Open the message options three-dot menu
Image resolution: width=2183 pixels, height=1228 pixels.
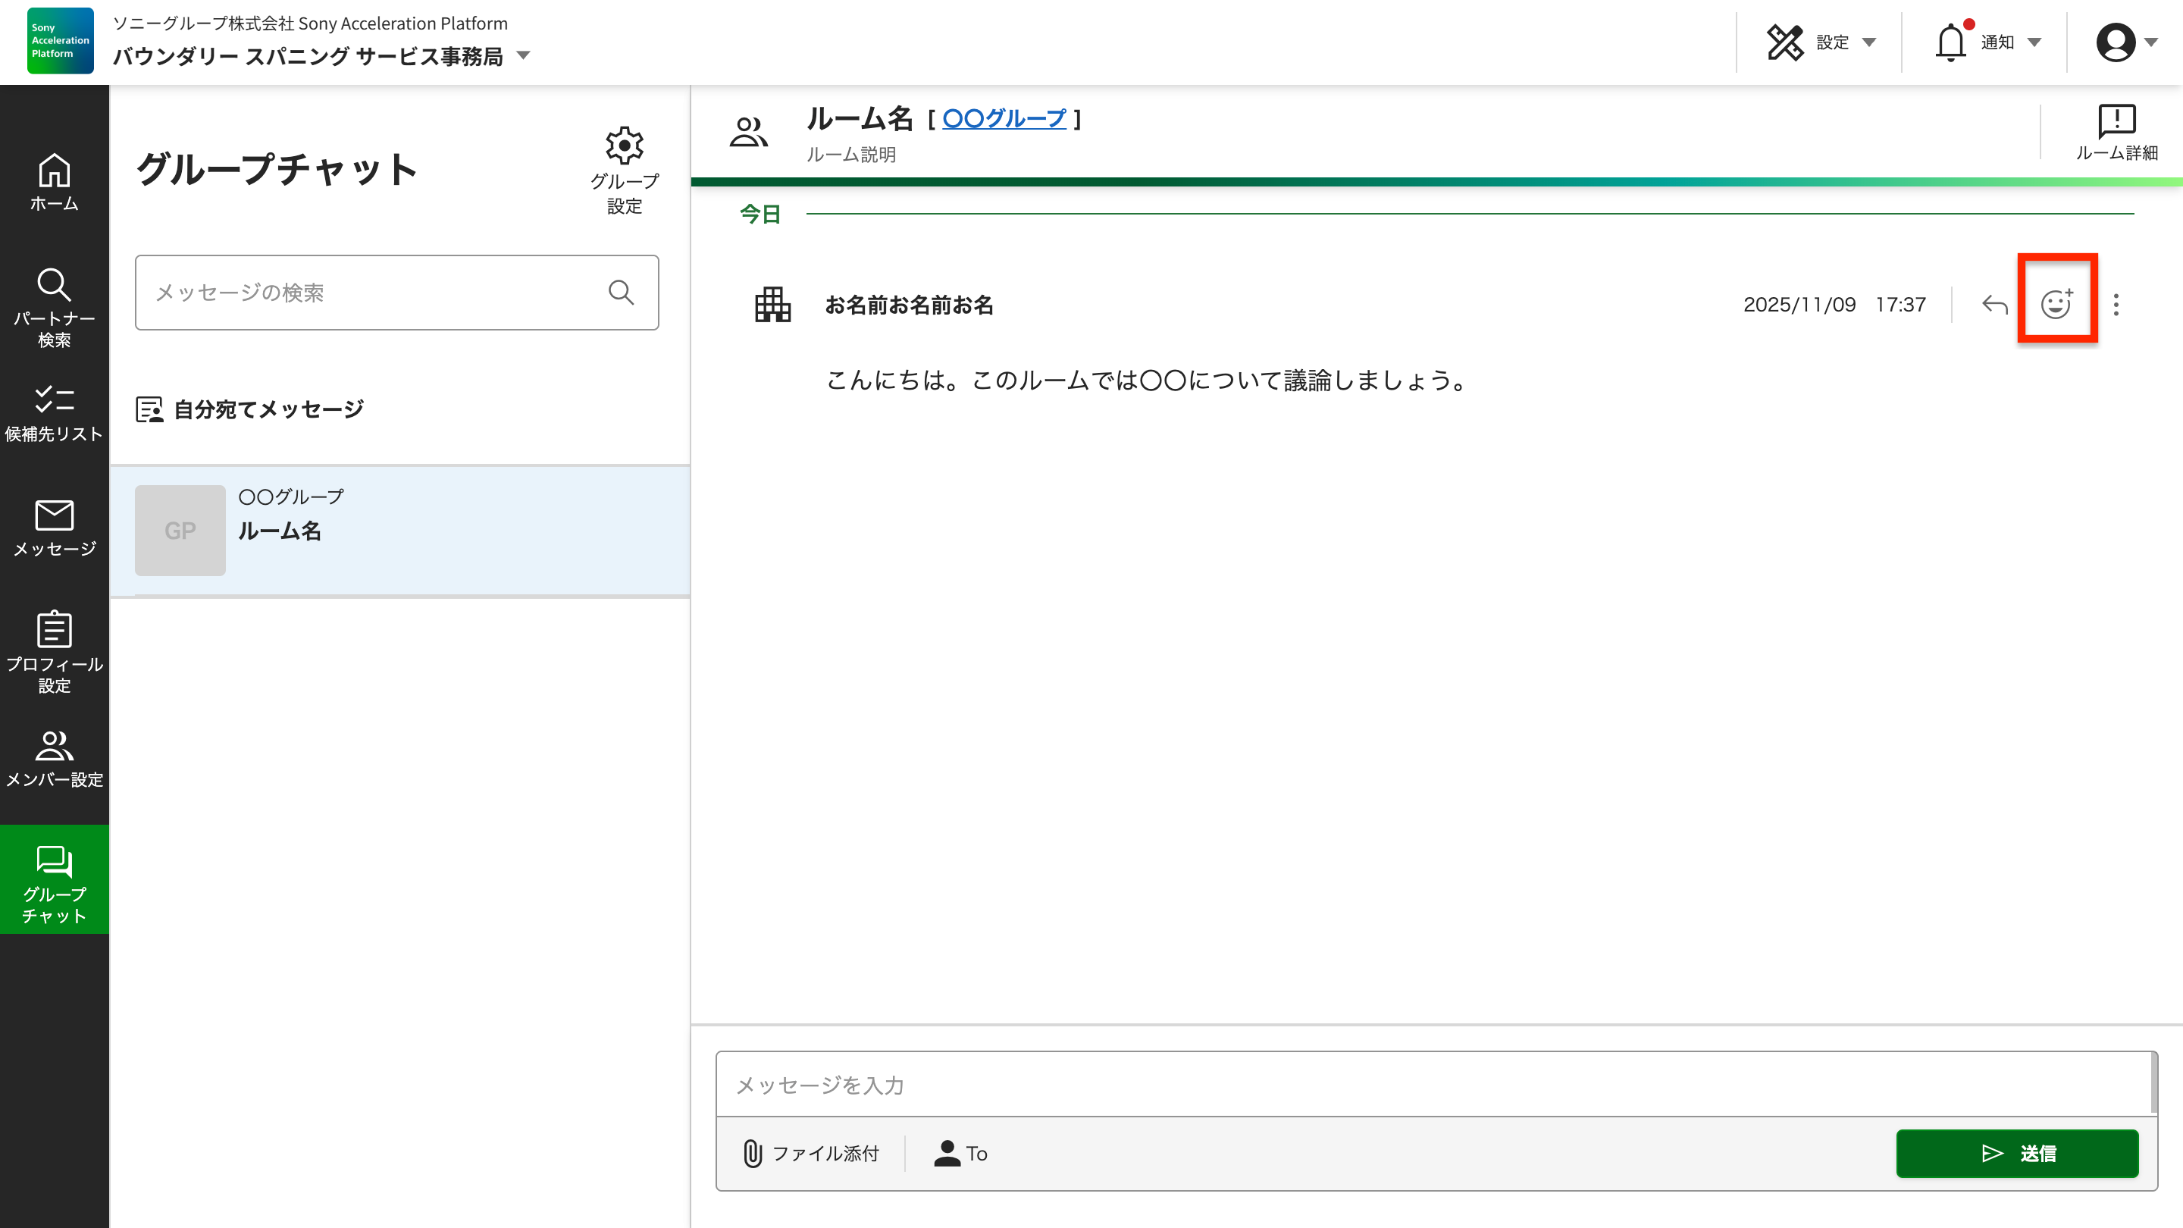[2116, 305]
